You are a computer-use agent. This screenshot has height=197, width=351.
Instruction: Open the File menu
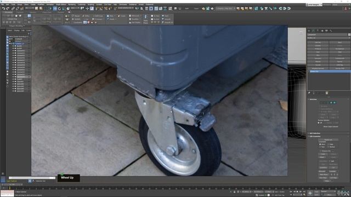point(2,4)
